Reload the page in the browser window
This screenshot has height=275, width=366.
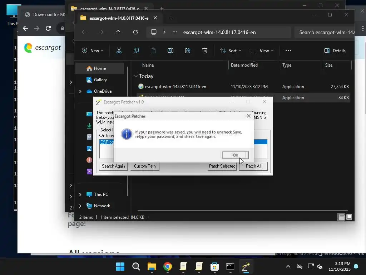coord(48,28)
